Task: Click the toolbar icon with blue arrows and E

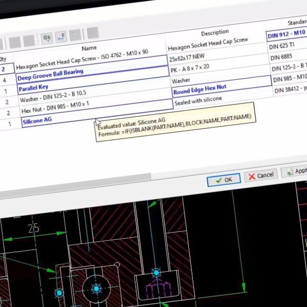Action: pyautogui.click(x=61, y=36)
